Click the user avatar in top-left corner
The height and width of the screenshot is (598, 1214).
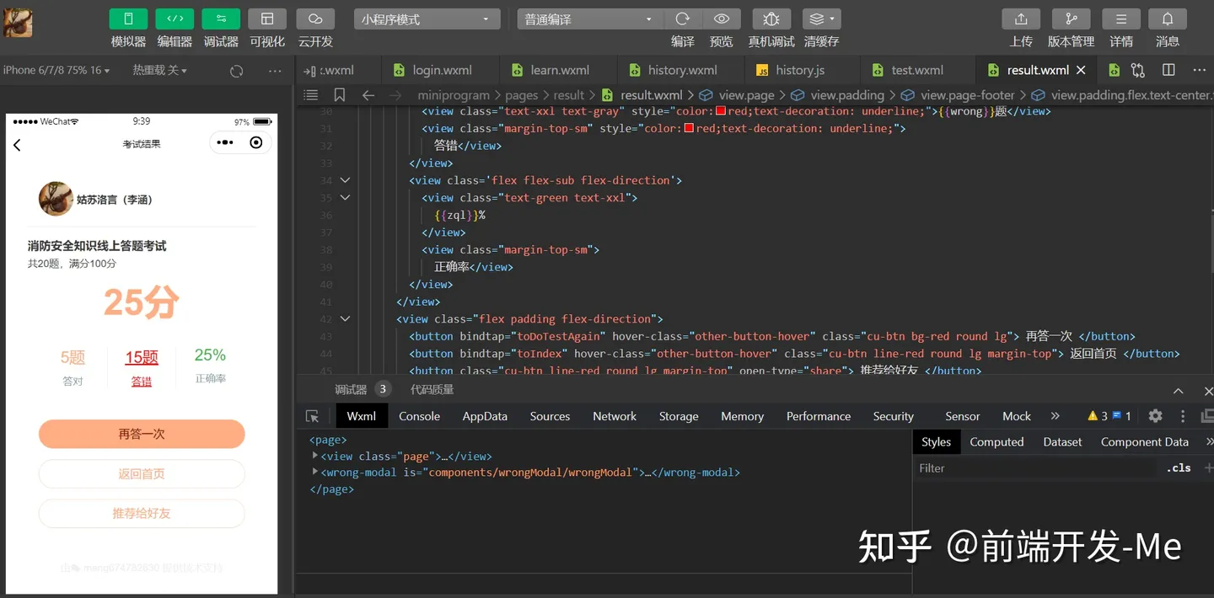point(18,23)
